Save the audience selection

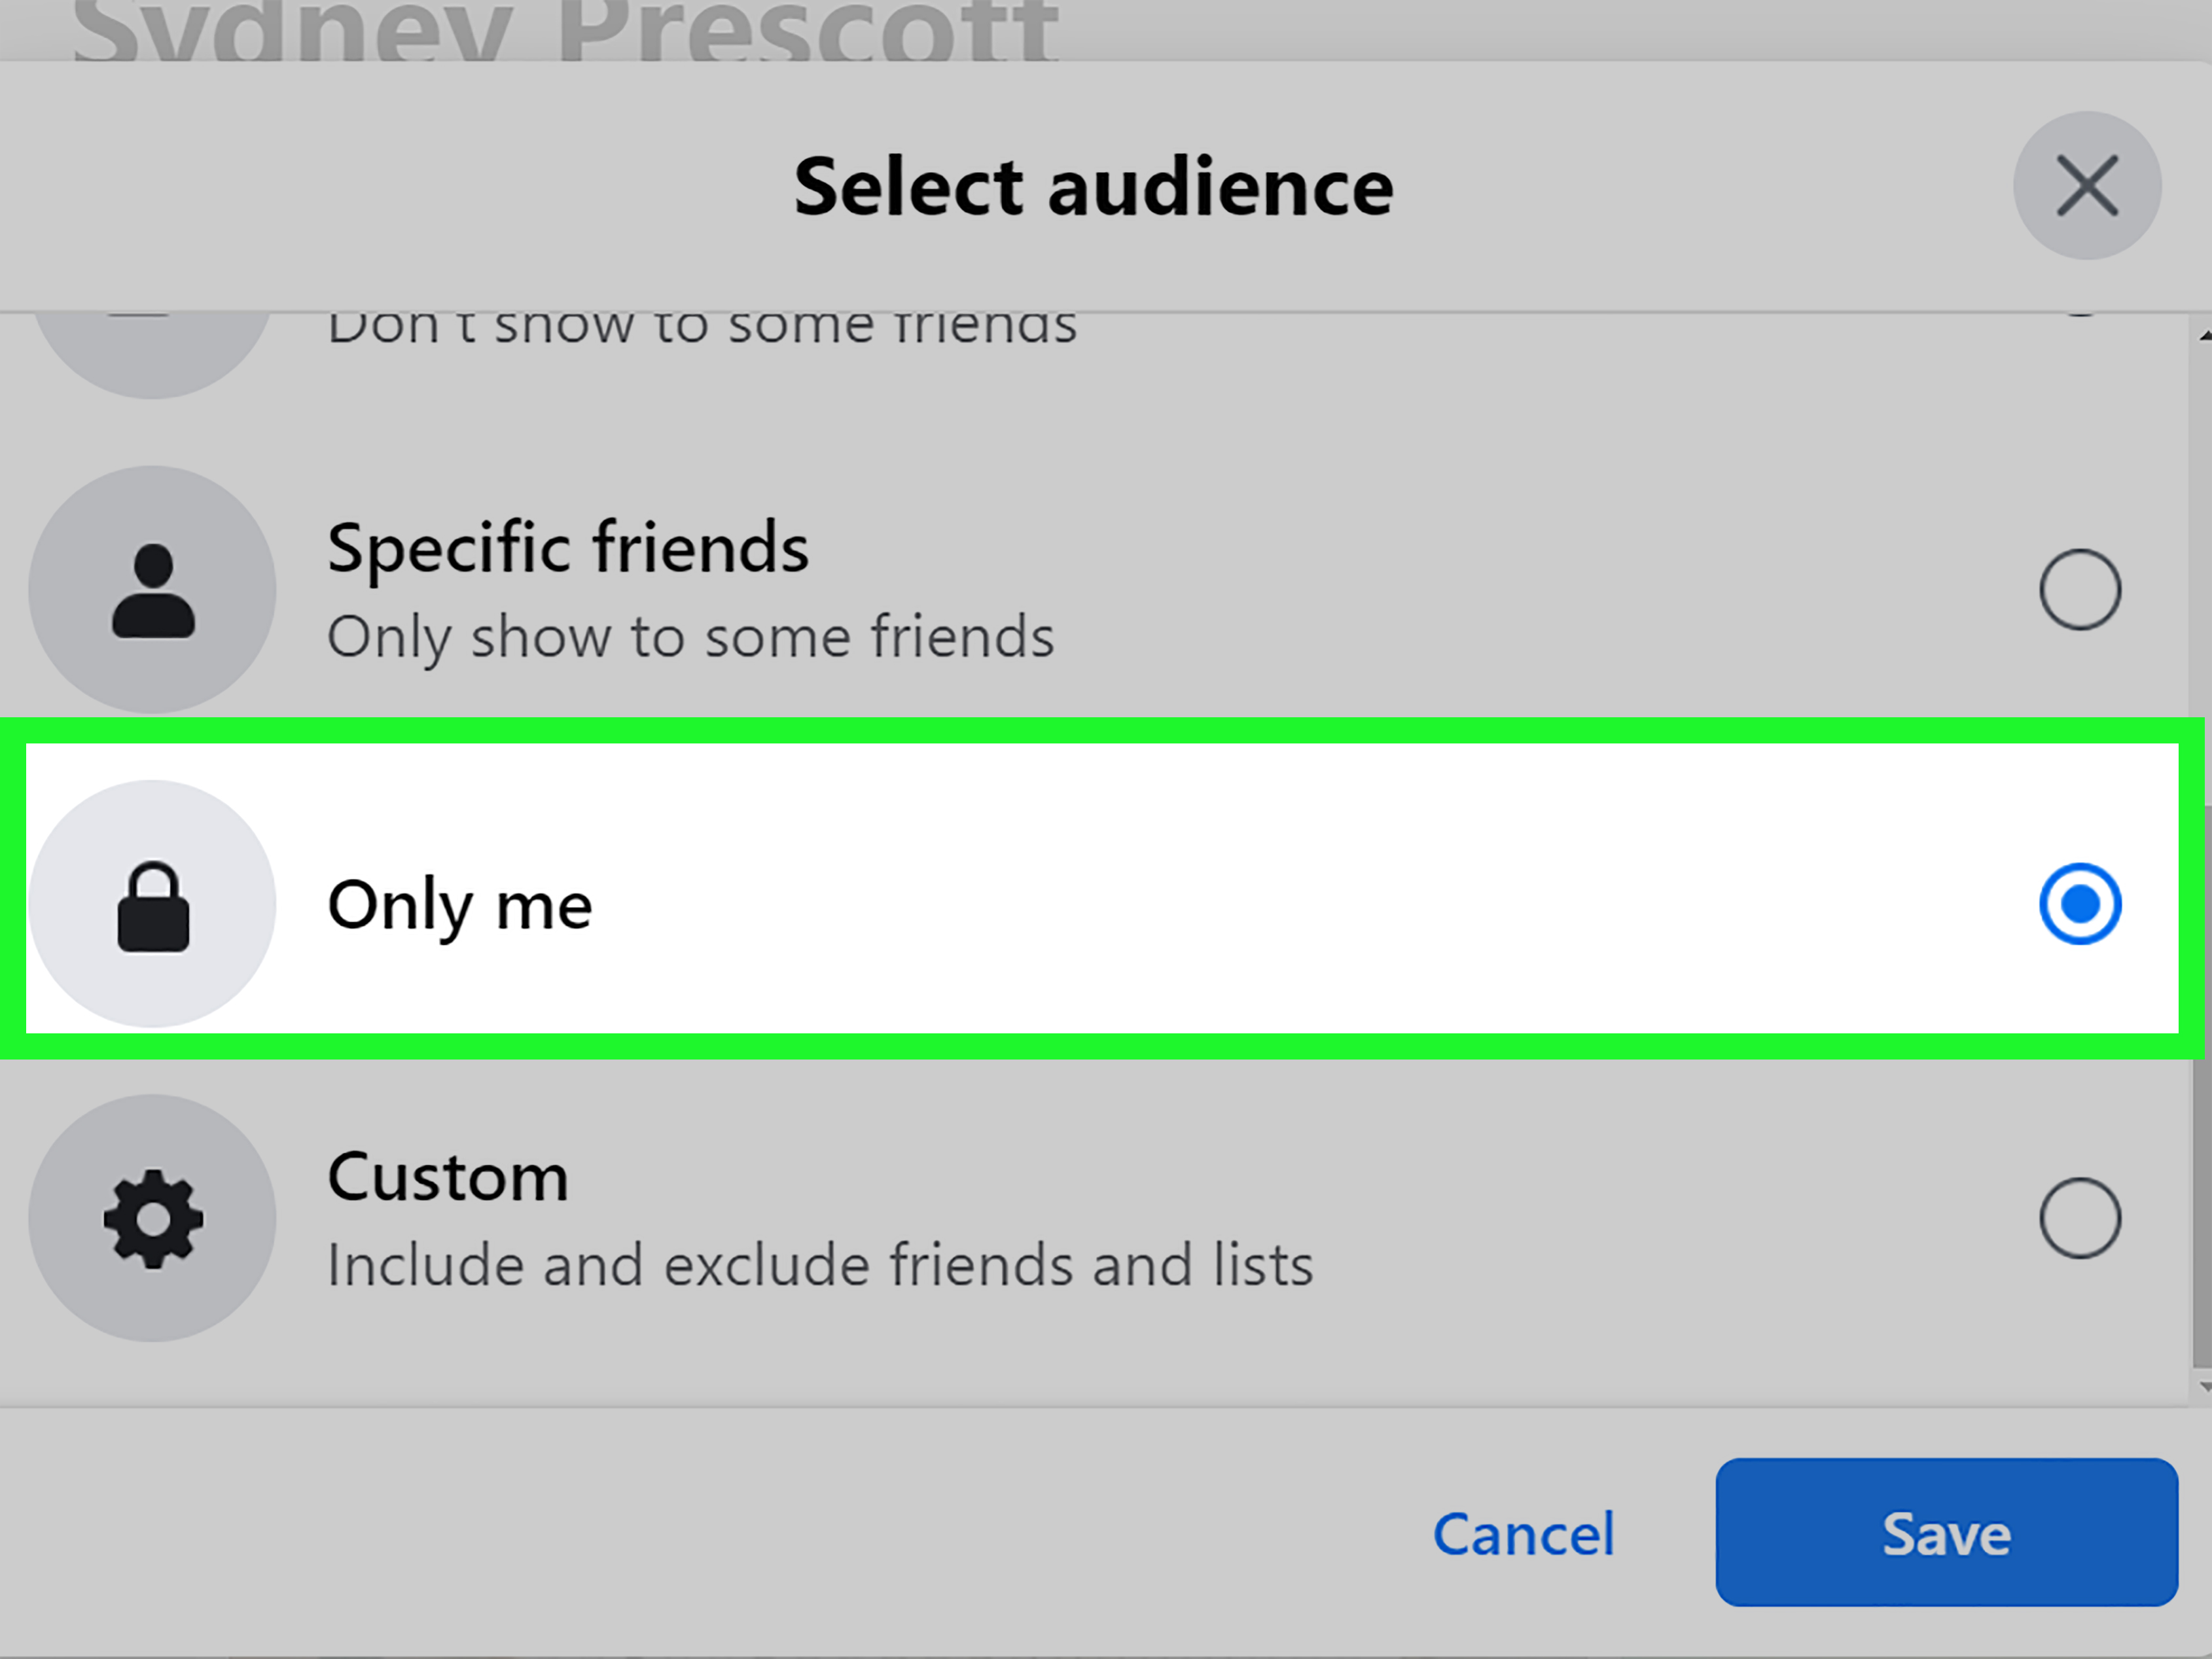[x=1946, y=1532]
